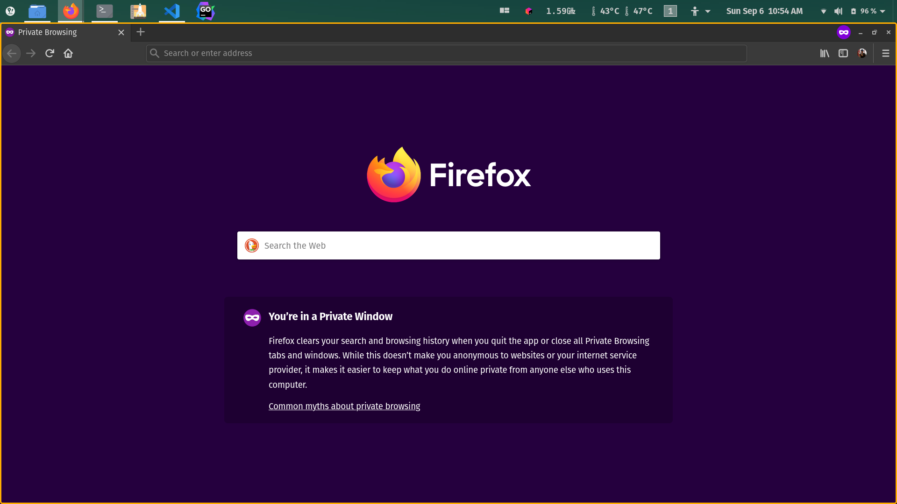The height and width of the screenshot is (504, 897).
Task: Click the back navigation arrow
Action: [x=12, y=53]
